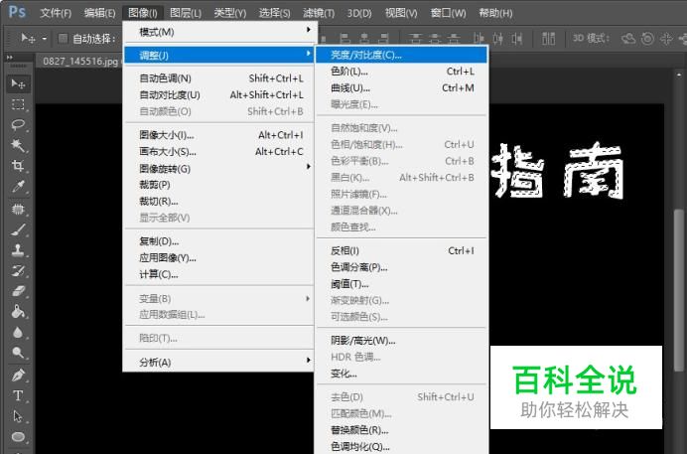Select the Rectangular Marquee tool
687x454 pixels.
pyautogui.click(x=18, y=104)
